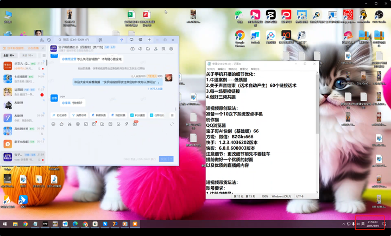Image resolution: width=391 pixels, height=236 pixels.
Task: Open the 文件(F) menu in Notepad
Action: (x=211, y=70)
